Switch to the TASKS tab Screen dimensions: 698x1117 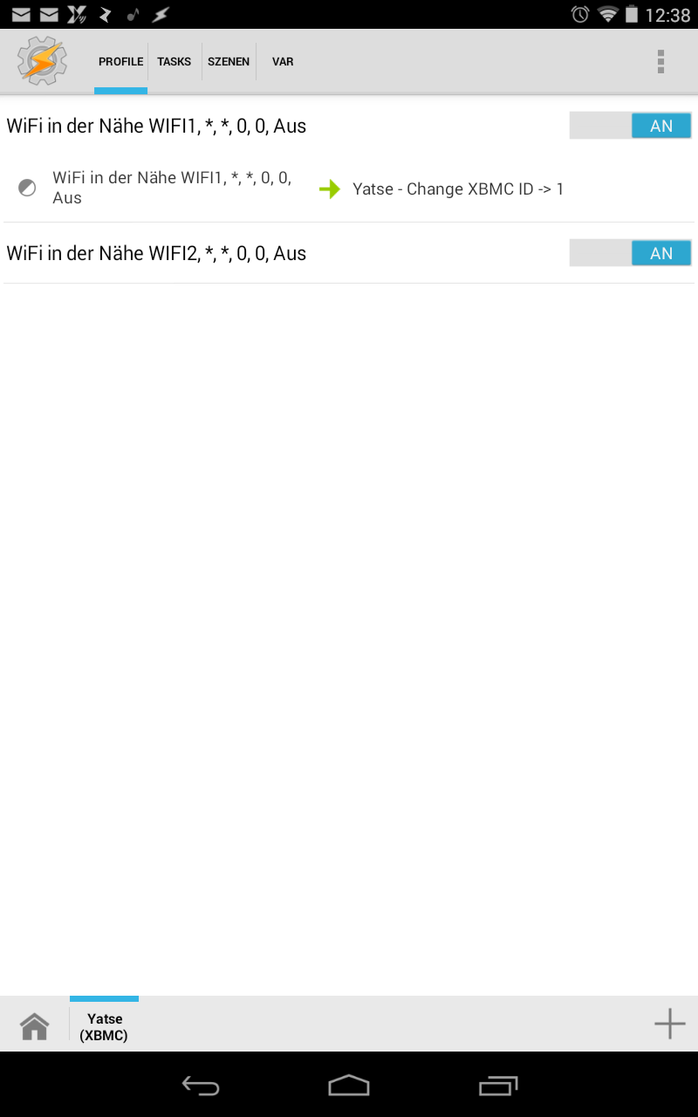[x=174, y=62]
